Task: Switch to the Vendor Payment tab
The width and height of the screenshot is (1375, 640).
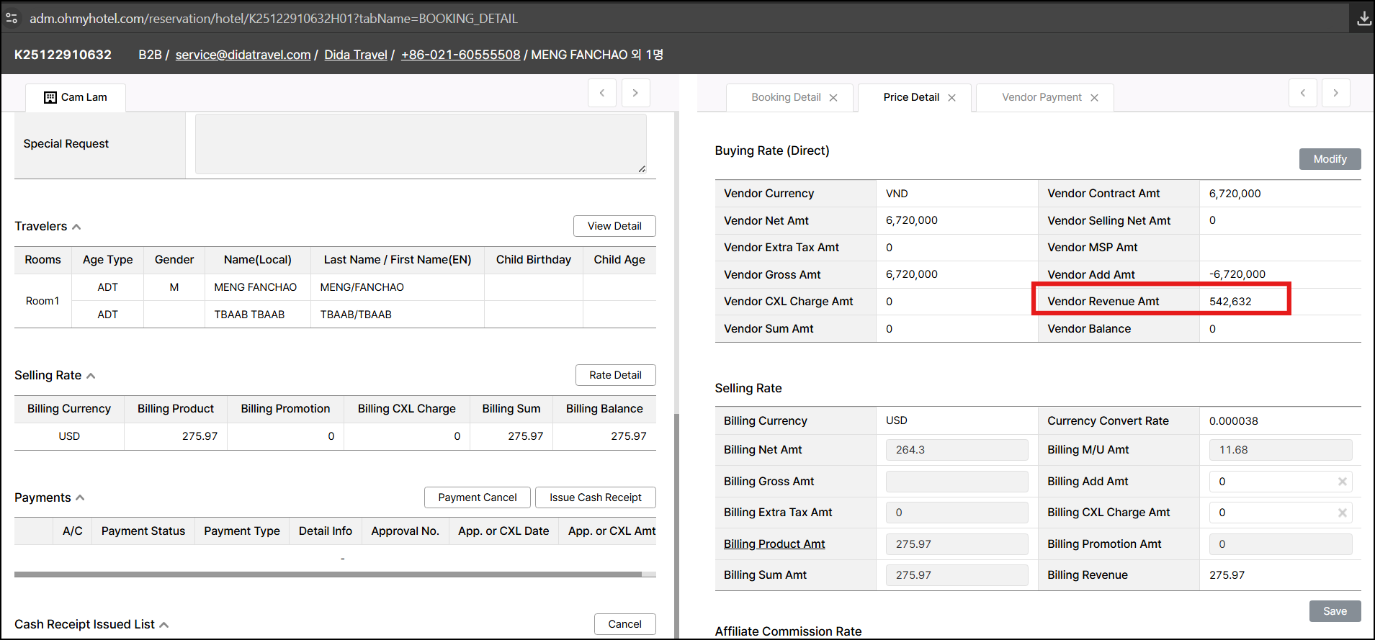Action: (1041, 97)
